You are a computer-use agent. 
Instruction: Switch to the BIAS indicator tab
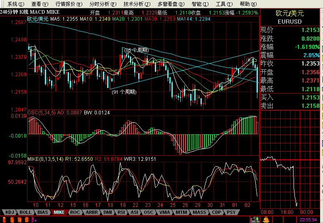click(x=43, y=212)
